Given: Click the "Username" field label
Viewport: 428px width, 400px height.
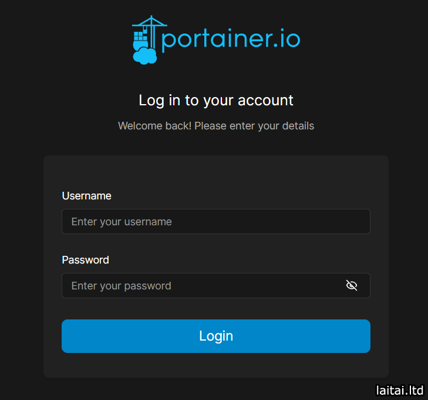Looking at the screenshot, I should 86,196.
